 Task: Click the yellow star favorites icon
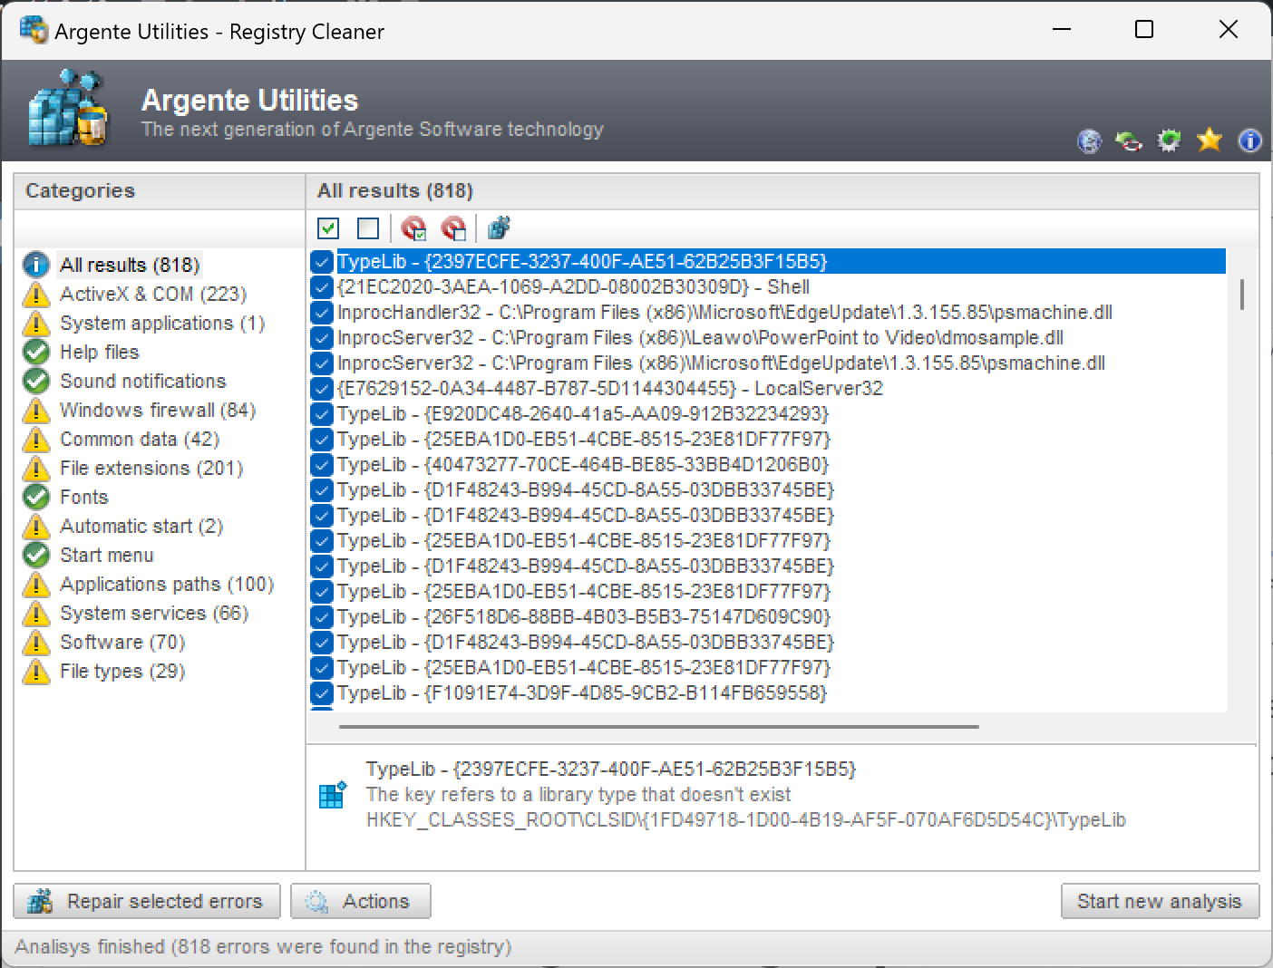[1210, 140]
